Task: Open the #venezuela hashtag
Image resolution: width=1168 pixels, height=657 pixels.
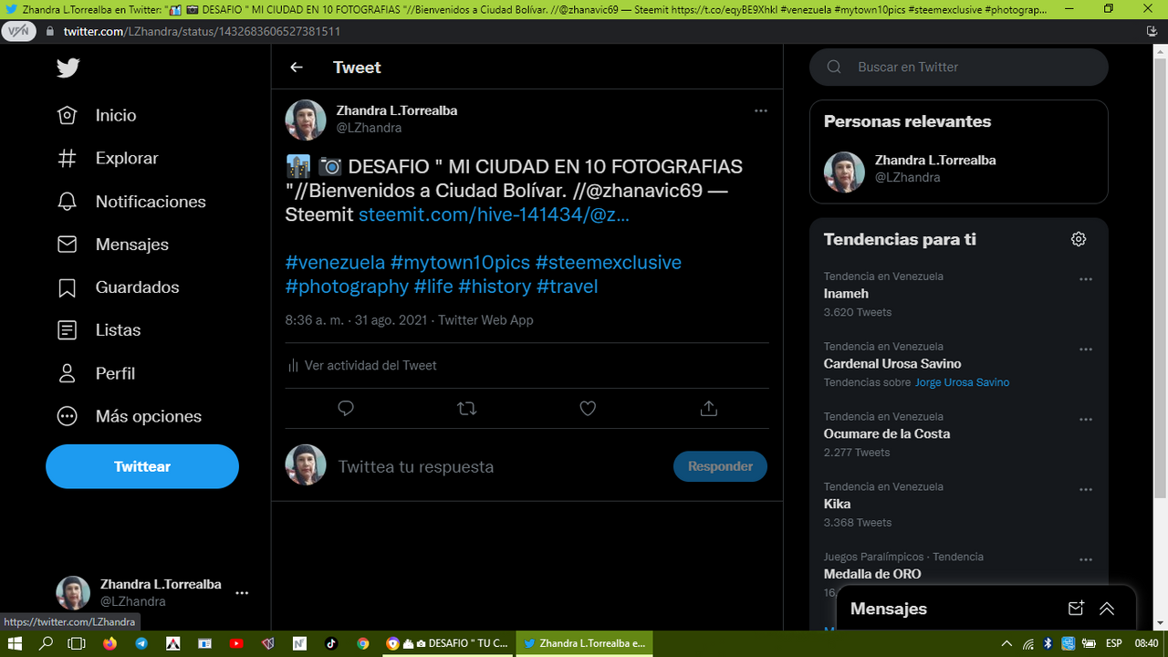Action: (335, 262)
